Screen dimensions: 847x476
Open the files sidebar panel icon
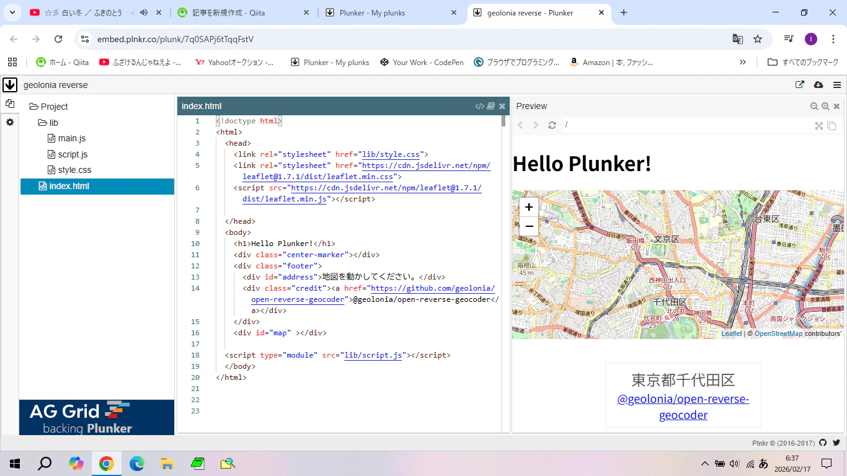9,104
